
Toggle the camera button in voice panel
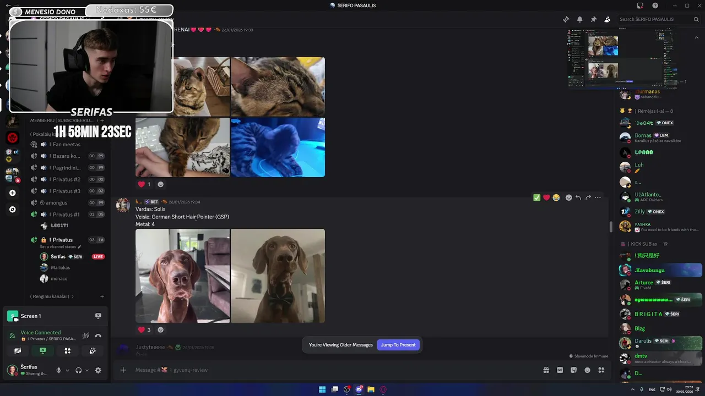tap(18, 350)
